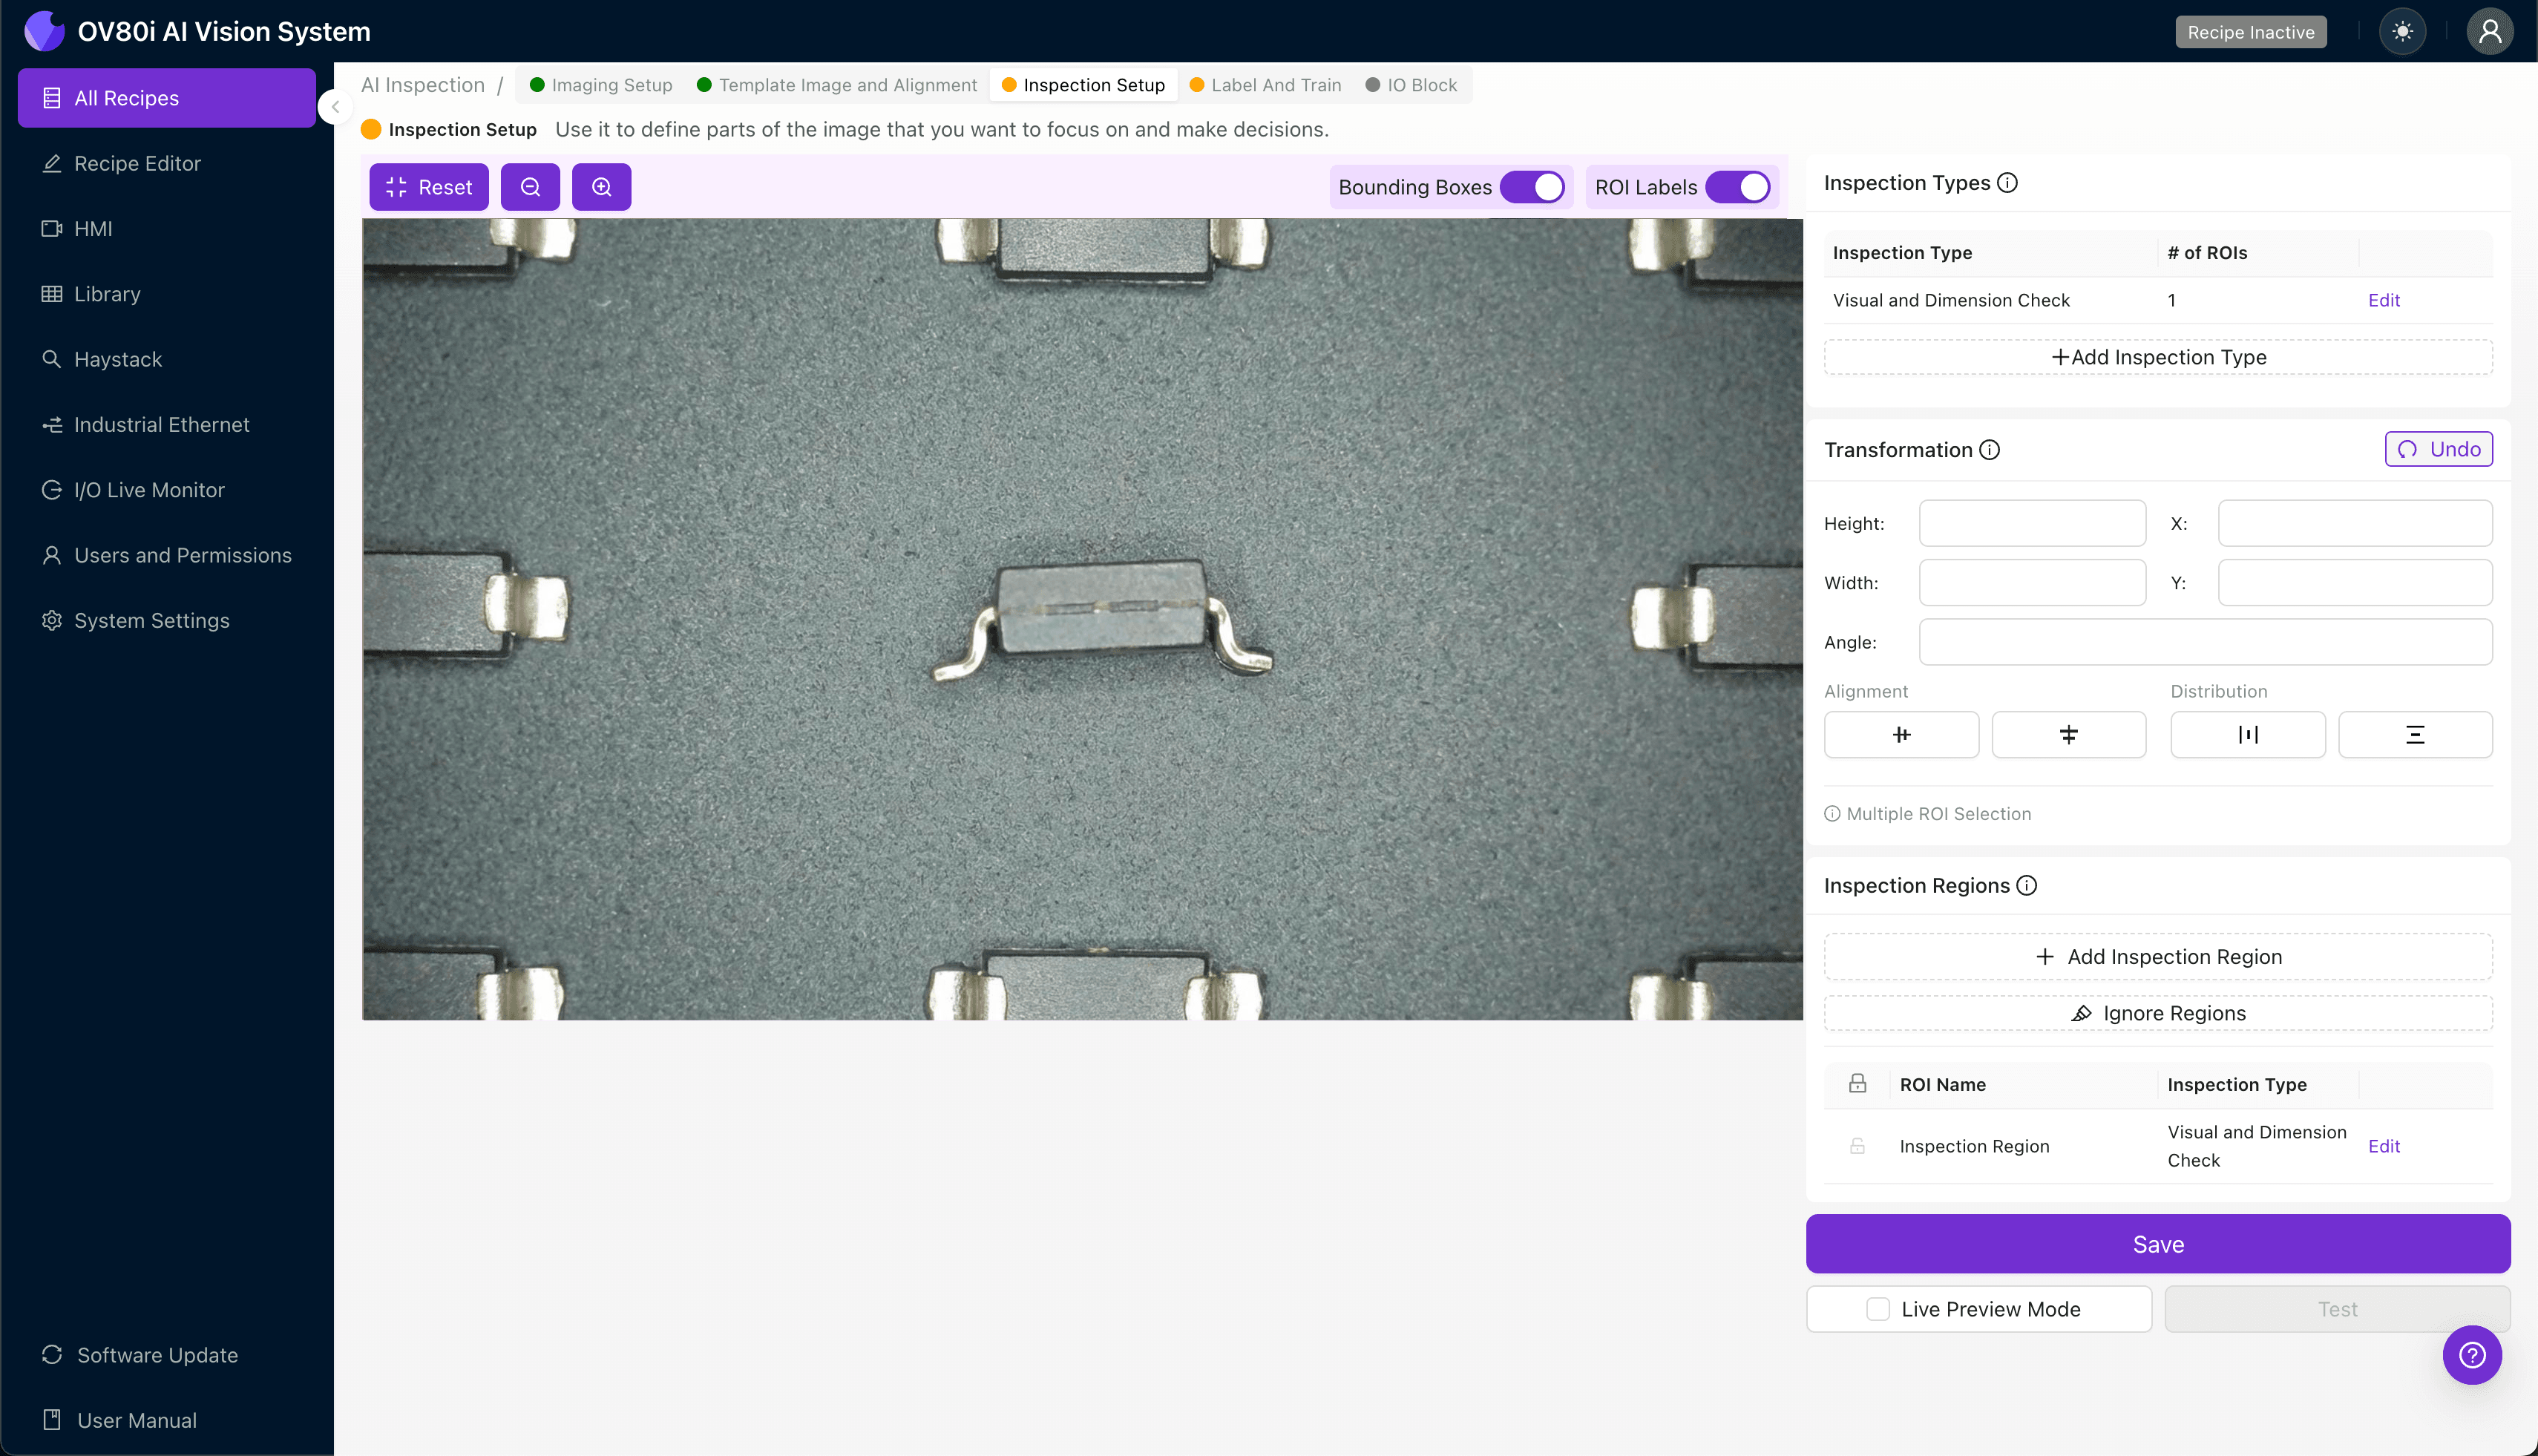The width and height of the screenshot is (2538, 1456).
Task: Enable the Live Preview Mode checkbox
Action: coord(1877,1309)
